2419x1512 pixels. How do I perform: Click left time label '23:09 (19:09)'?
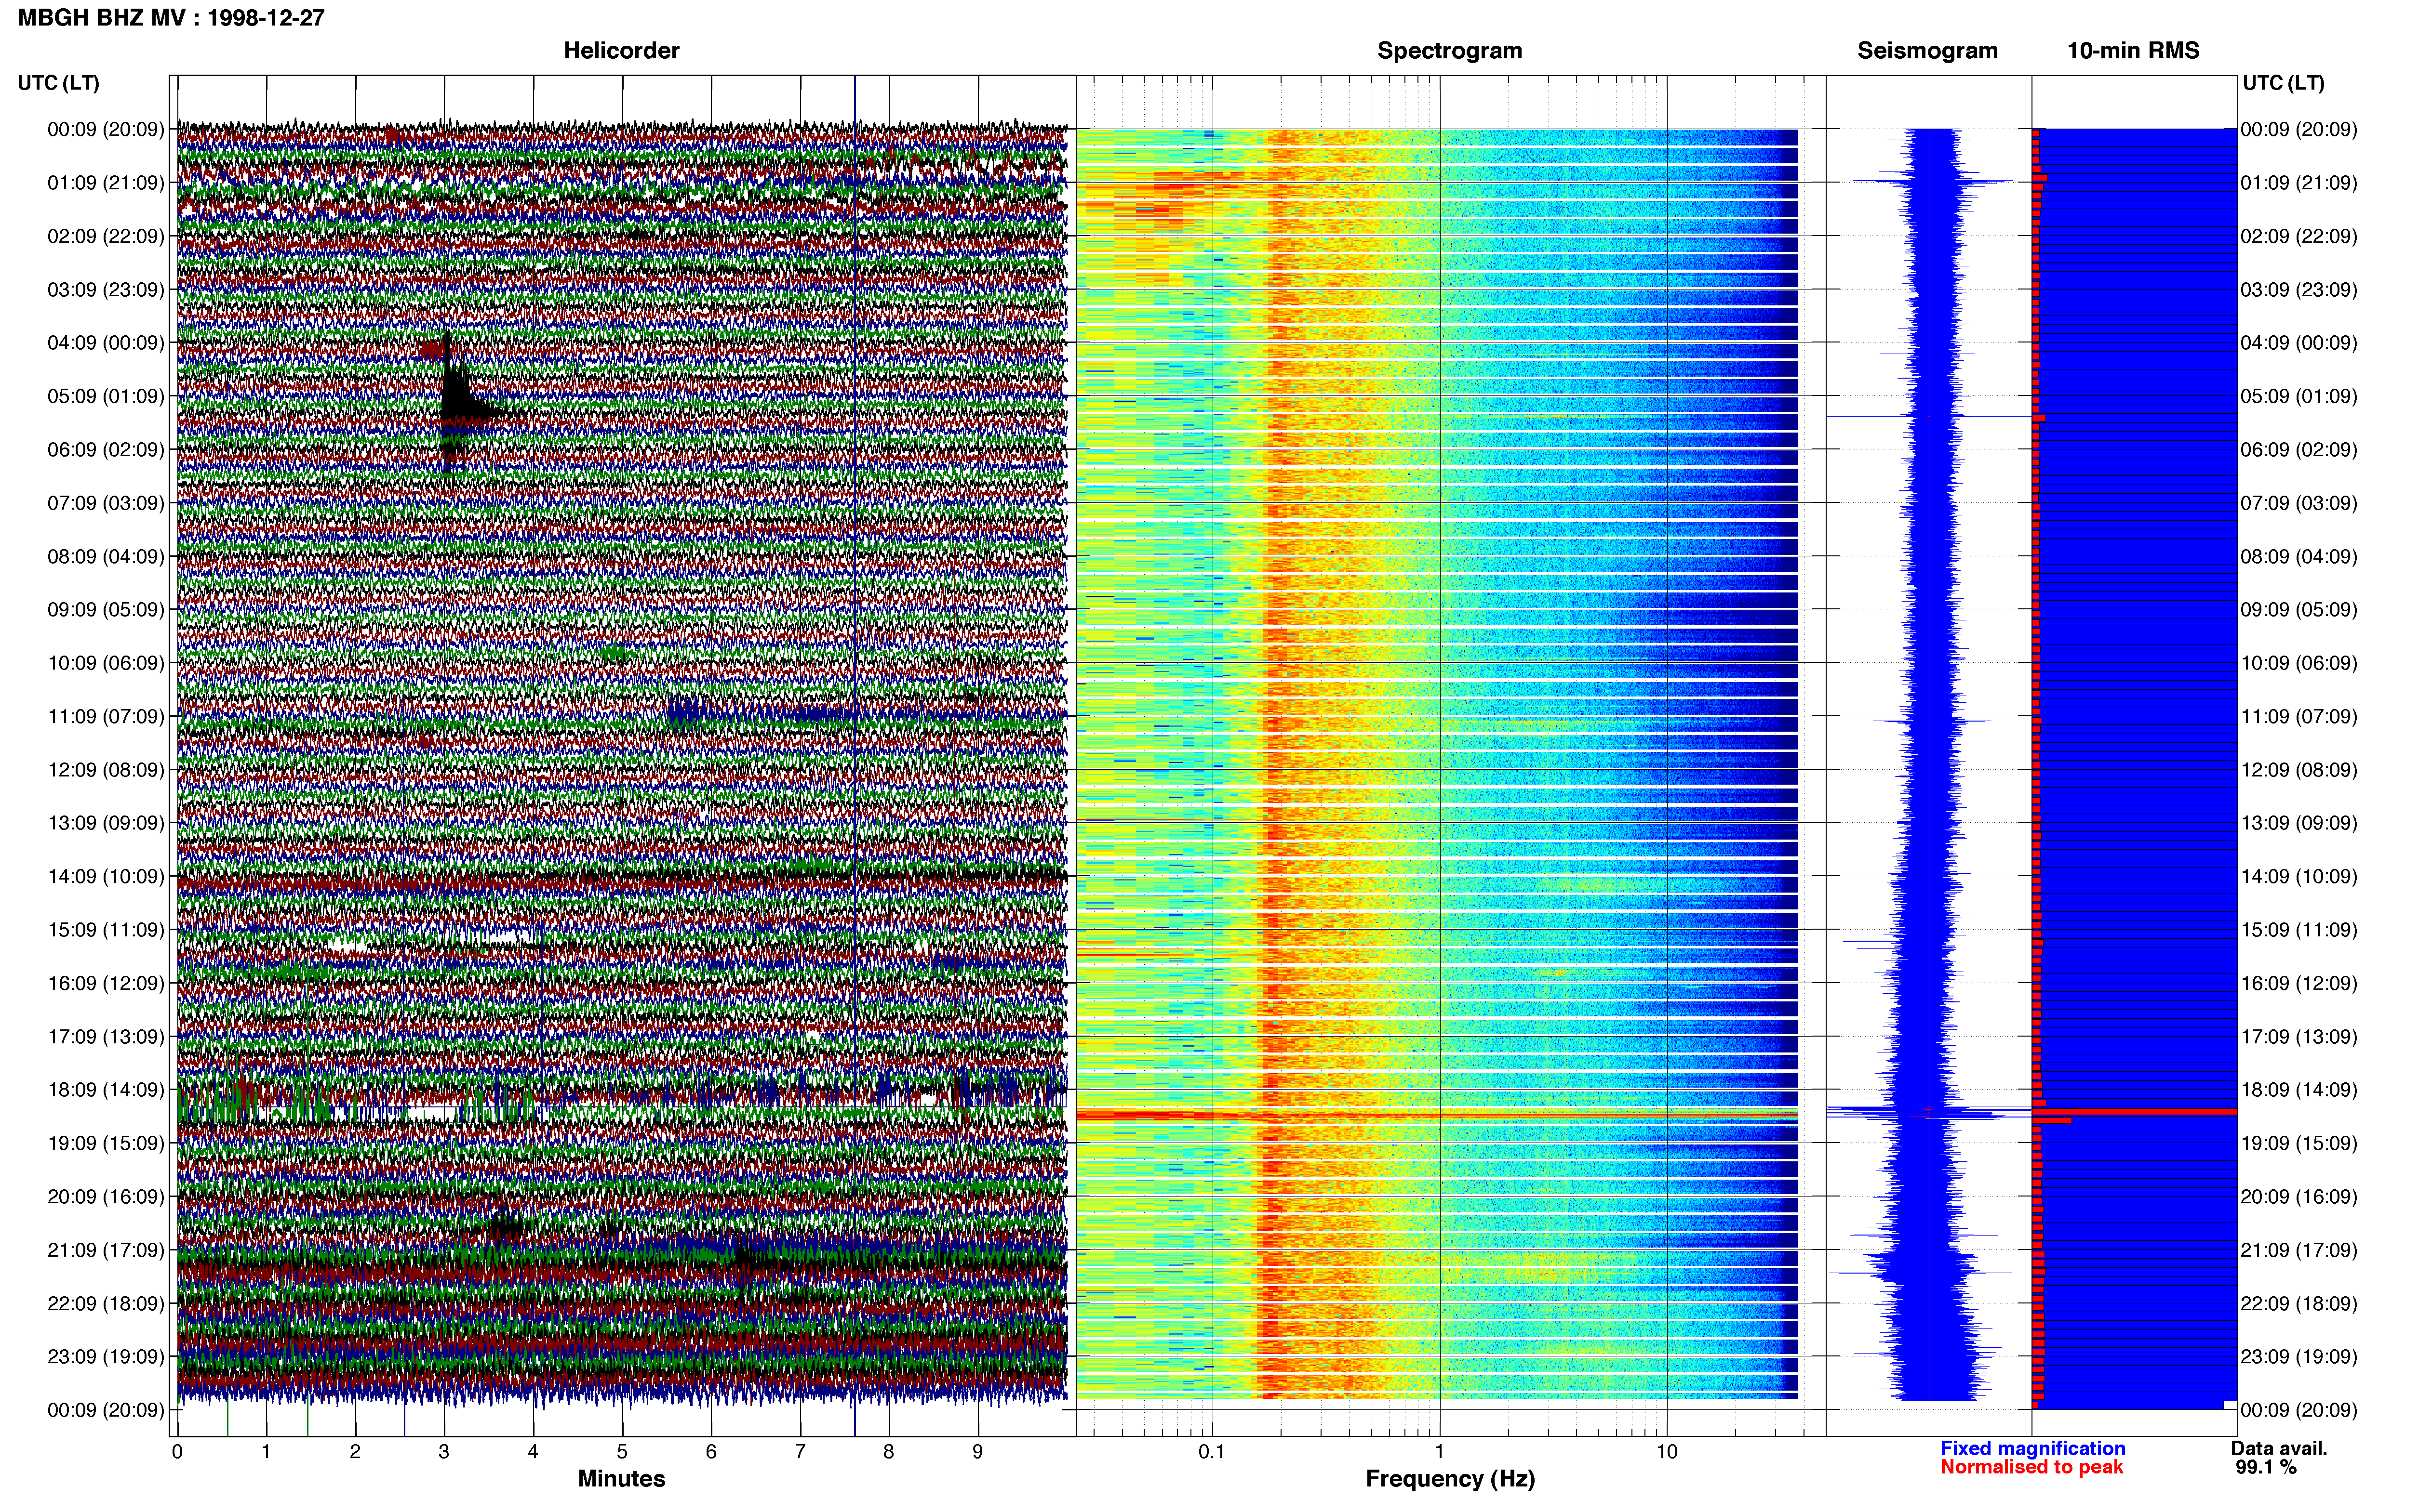coord(106,1357)
